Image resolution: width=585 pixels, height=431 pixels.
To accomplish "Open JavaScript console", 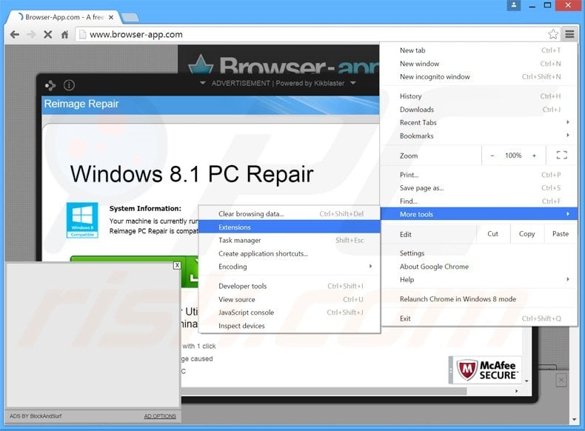I will (290, 313).
